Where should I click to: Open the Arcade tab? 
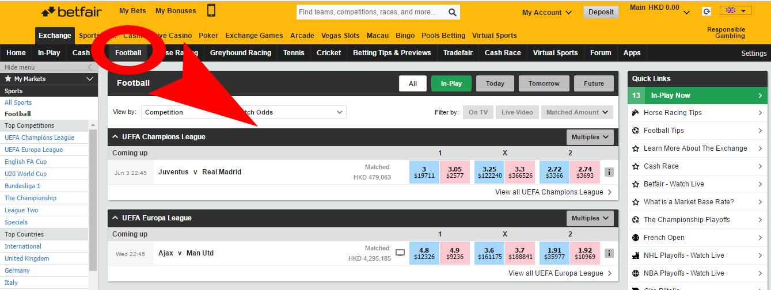(302, 35)
